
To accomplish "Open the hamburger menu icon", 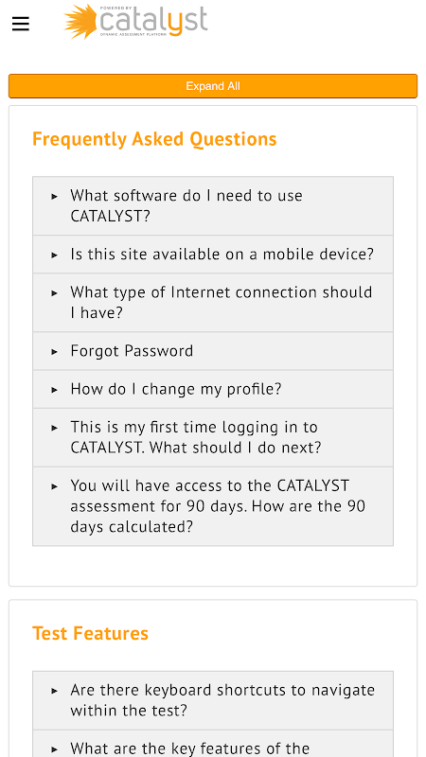I will tap(21, 24).
